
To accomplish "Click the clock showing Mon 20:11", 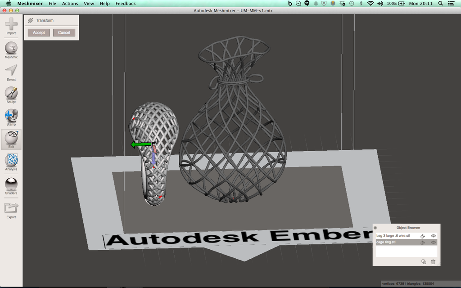I will click(421, 4).
